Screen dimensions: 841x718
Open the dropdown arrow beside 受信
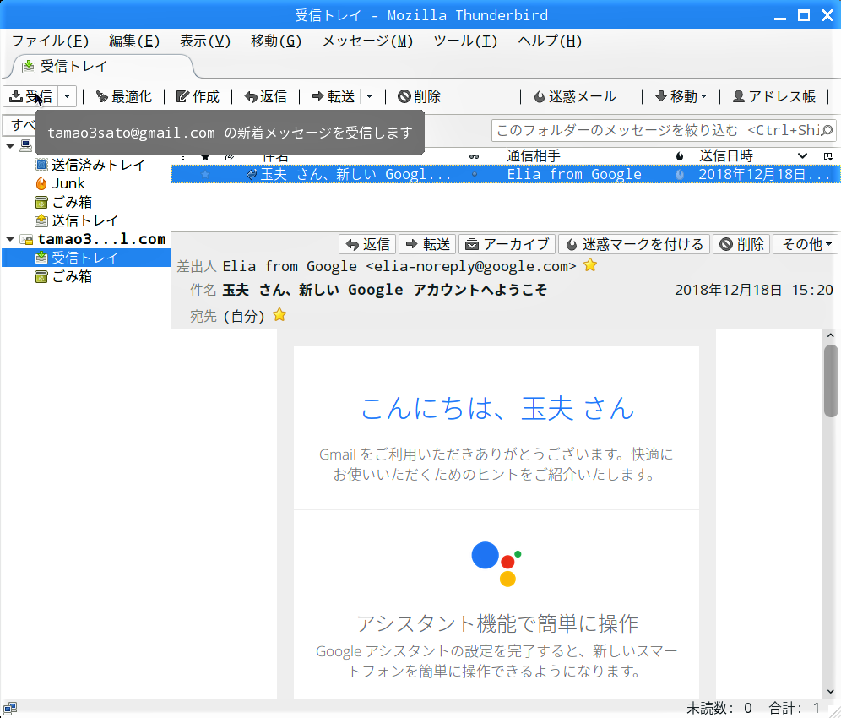point(67,96)
